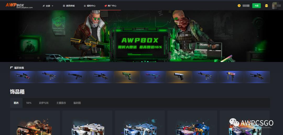The height and width of the screenshot is (135, 283).
Task: Open the 推广中心 page
Action: 110,6
